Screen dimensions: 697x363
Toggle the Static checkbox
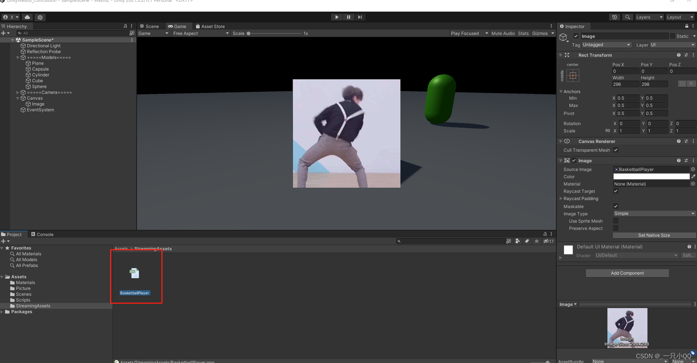pos(673,36)
